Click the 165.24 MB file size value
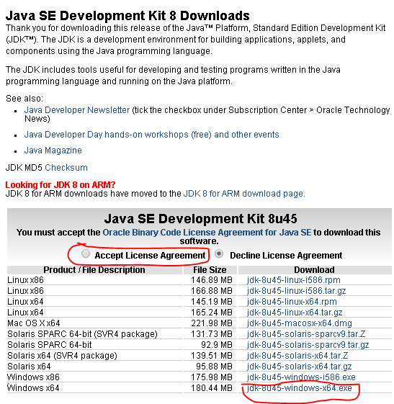Viewport: 394px width, 404px height. 212,313
